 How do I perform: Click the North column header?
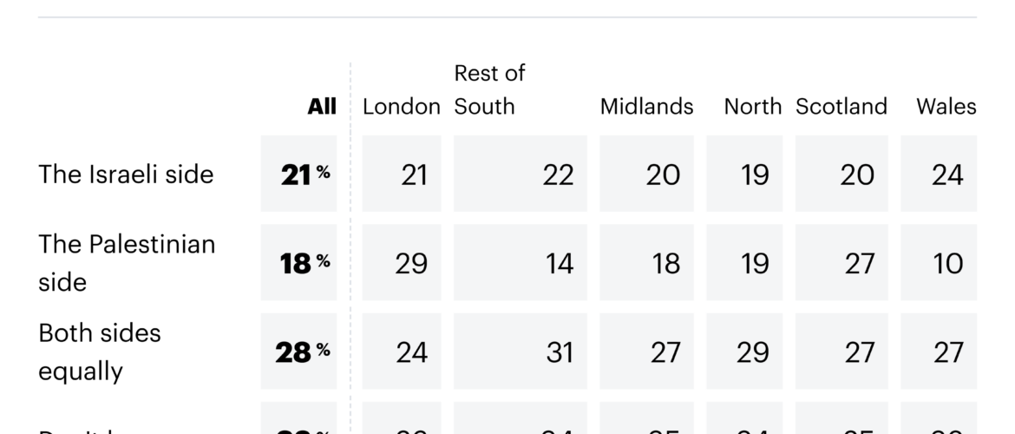[x=752, y=107]
